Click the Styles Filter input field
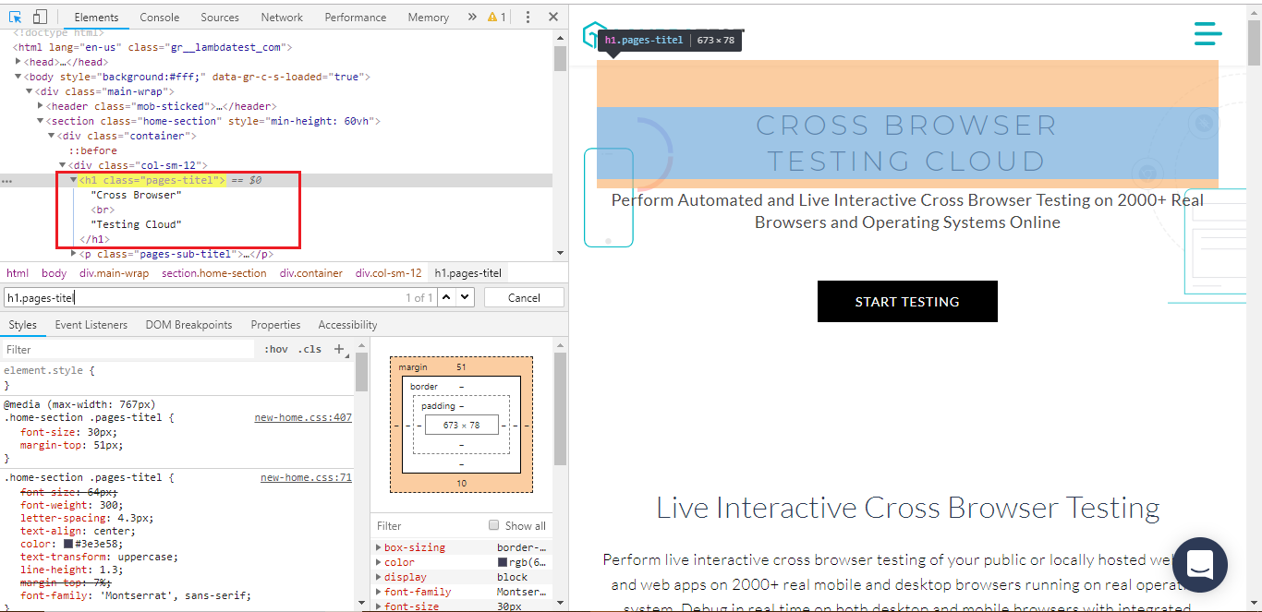 (x=127, y=350)
